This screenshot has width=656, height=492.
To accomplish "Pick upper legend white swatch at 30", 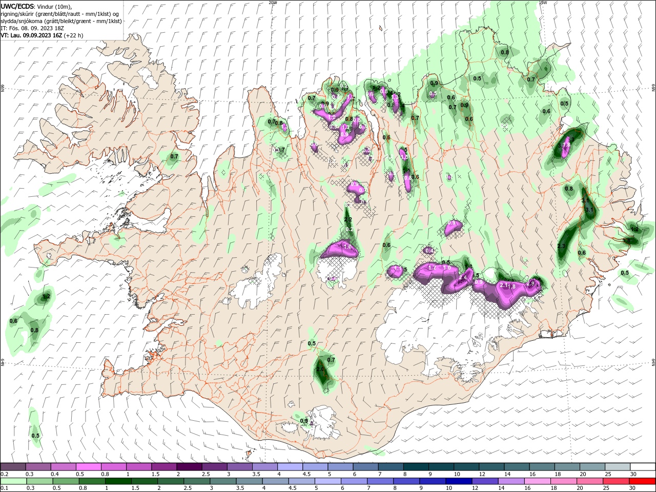I will pyautogui.click(x=642, y=467).
